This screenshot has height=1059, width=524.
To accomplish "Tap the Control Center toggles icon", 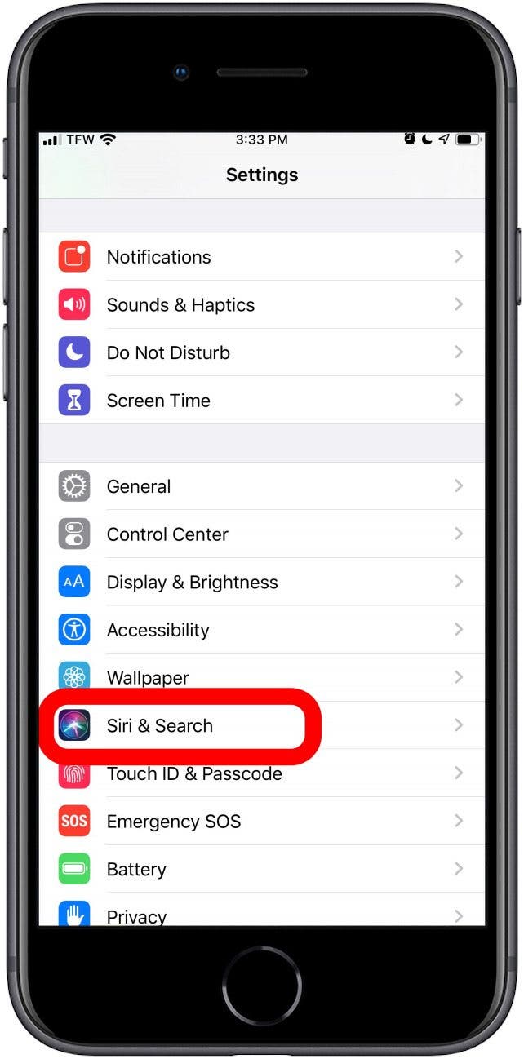I will [x=74, y=534].
